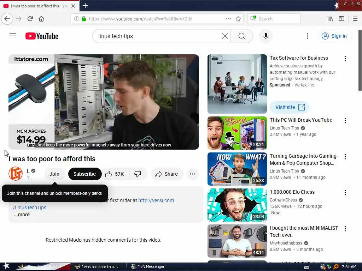
Task: Open the vessi.com link in description
Action: click(156, 200)
